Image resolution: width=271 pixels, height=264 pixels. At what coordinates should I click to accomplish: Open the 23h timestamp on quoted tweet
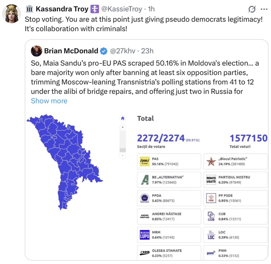coord(147,51)
